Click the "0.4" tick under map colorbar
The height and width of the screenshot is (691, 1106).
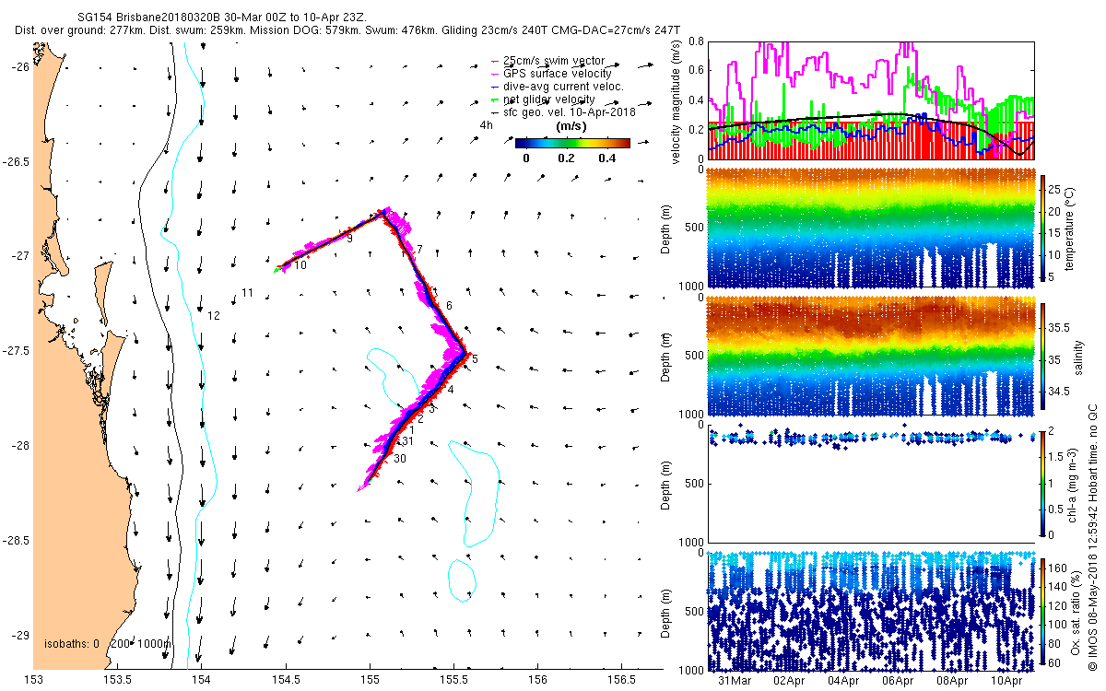[x=606, y=158]
